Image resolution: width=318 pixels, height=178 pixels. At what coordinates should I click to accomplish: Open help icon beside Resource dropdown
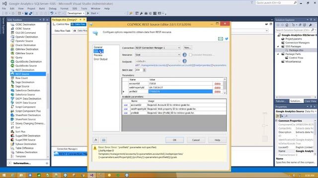coord(184,55)
